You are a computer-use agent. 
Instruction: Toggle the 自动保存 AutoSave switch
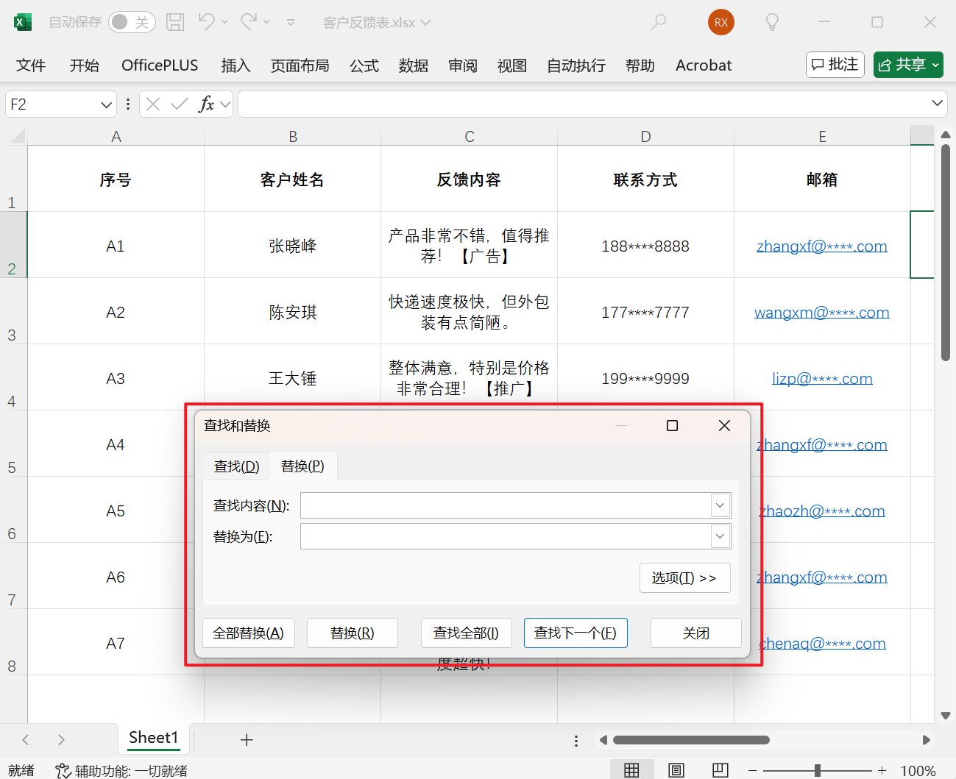(131, 22)
